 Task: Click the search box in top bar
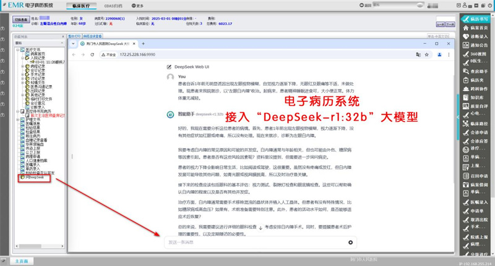pyautogui.click(x=398, y=6)
